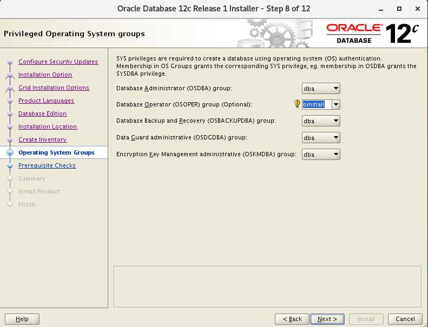Image resolution: width=428 pixels, height=327 pixels.
Task: Click the Database Backup and Recovery label
Action: tap(196, 121)
